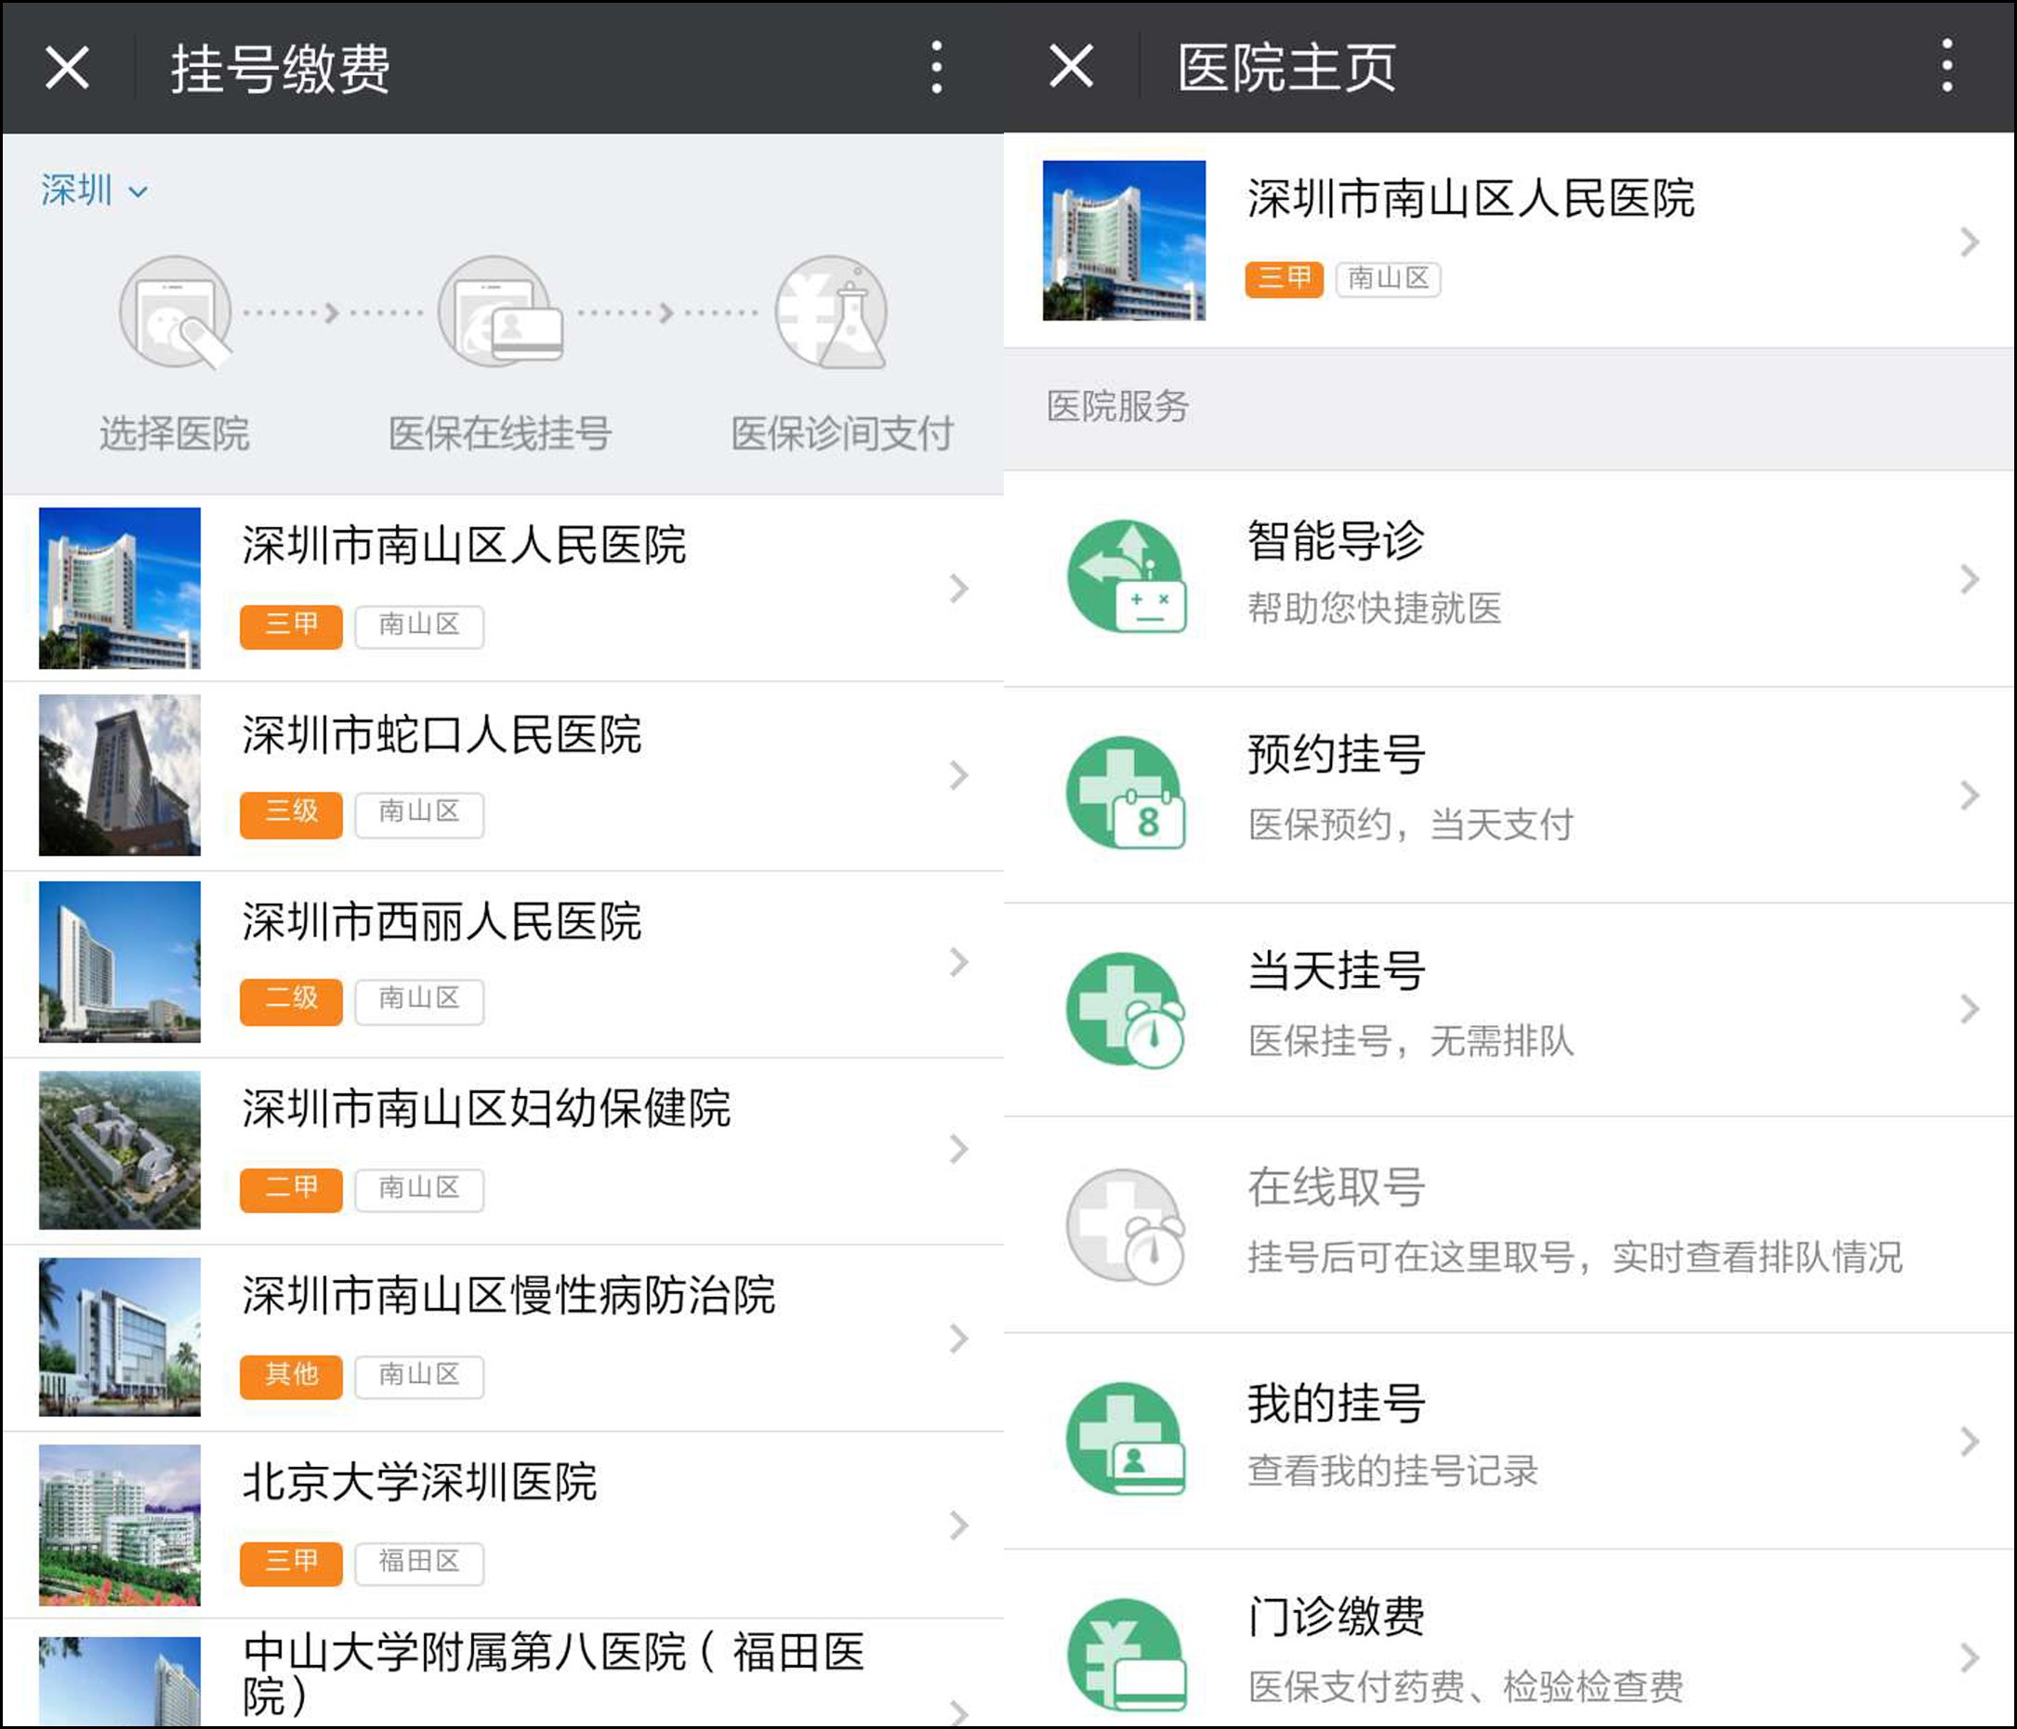
Task: Open the 智能导诊 service
Action: pos(1509,578)
